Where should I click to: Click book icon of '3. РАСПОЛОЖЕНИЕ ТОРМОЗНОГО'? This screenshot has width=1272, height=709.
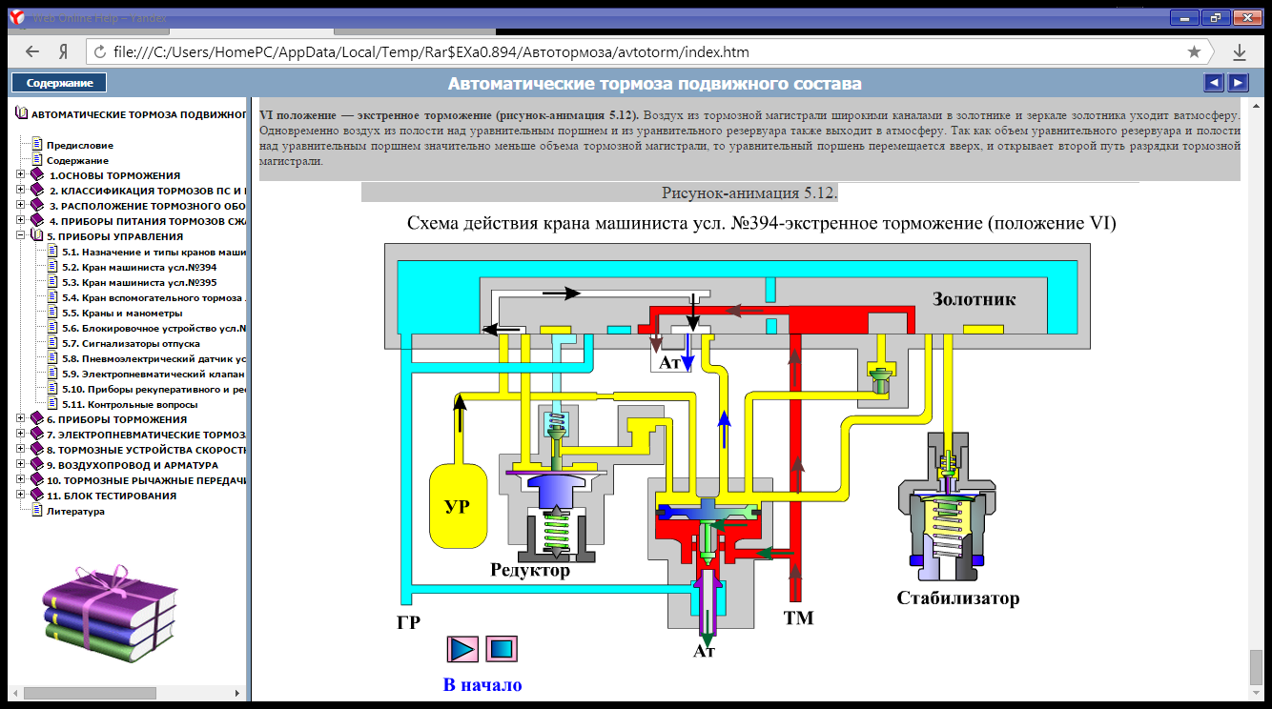(37, 206)
